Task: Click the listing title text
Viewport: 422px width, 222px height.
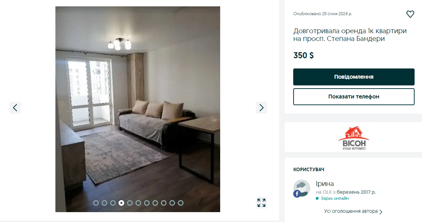Action: pos(350,35)
